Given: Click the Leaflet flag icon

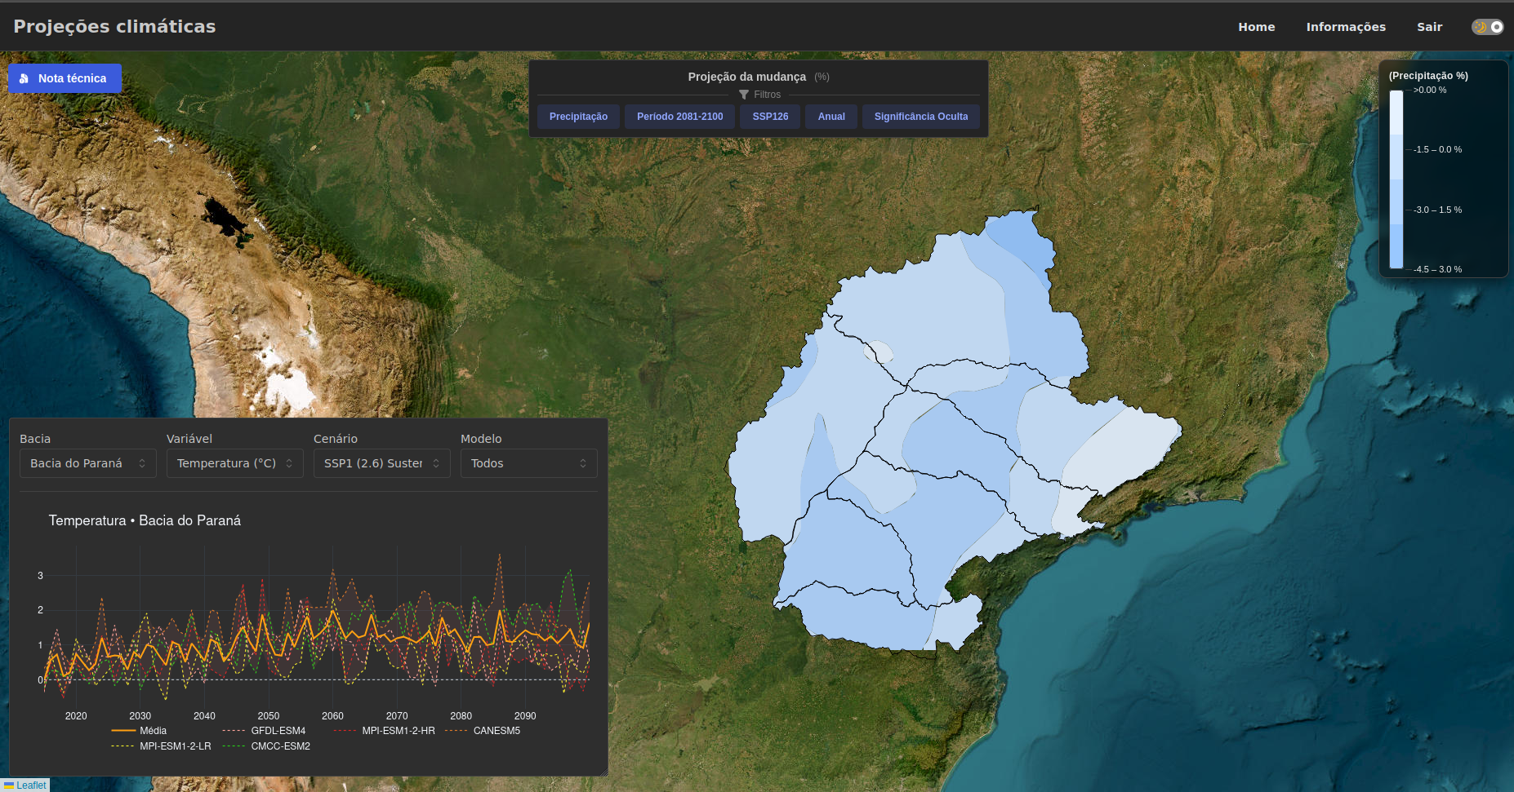Looking at the screenshot, I should 9,785.
